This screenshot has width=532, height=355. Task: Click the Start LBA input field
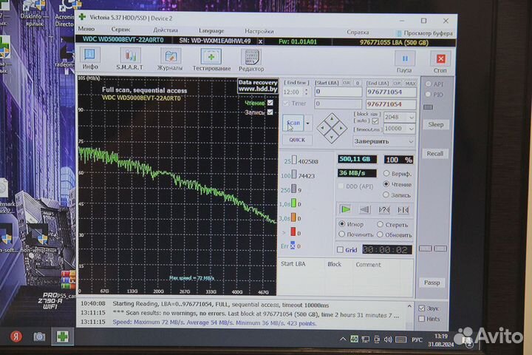coord(338,92)
